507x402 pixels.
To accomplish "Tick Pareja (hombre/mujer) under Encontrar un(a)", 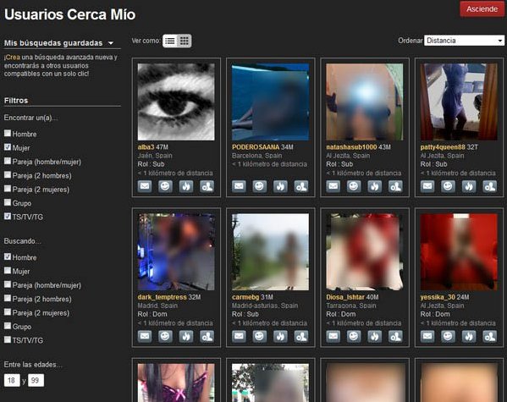I will pos(8,161).
